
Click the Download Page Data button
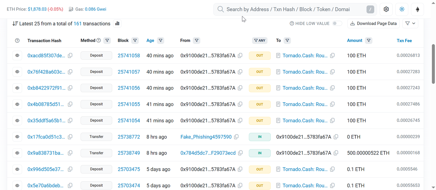coord(374,24)
